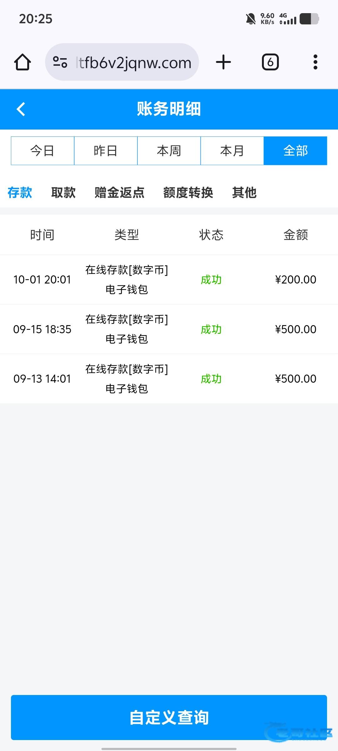Select the 今日 date filter
Screen dimensions: 338x751
click(x=43, y=151)
